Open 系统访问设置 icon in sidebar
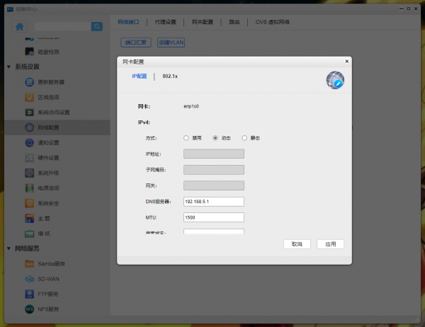 click(29, 112)
